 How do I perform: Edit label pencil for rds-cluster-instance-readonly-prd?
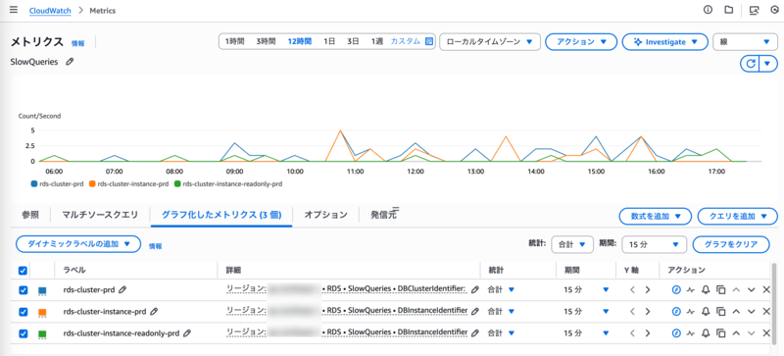coord(187,333)
